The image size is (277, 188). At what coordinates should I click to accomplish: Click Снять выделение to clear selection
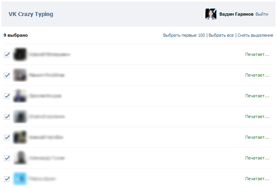coord(255,35)
